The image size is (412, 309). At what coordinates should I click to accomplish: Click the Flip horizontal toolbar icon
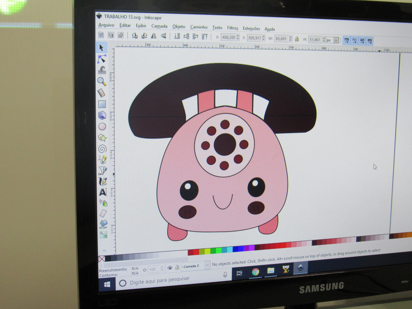click(154, 36)
